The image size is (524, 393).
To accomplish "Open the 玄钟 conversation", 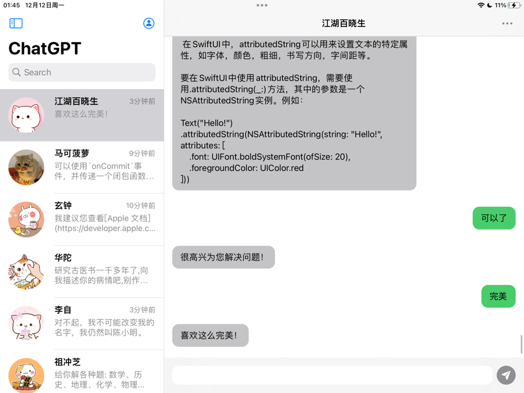I will [82, 219].
